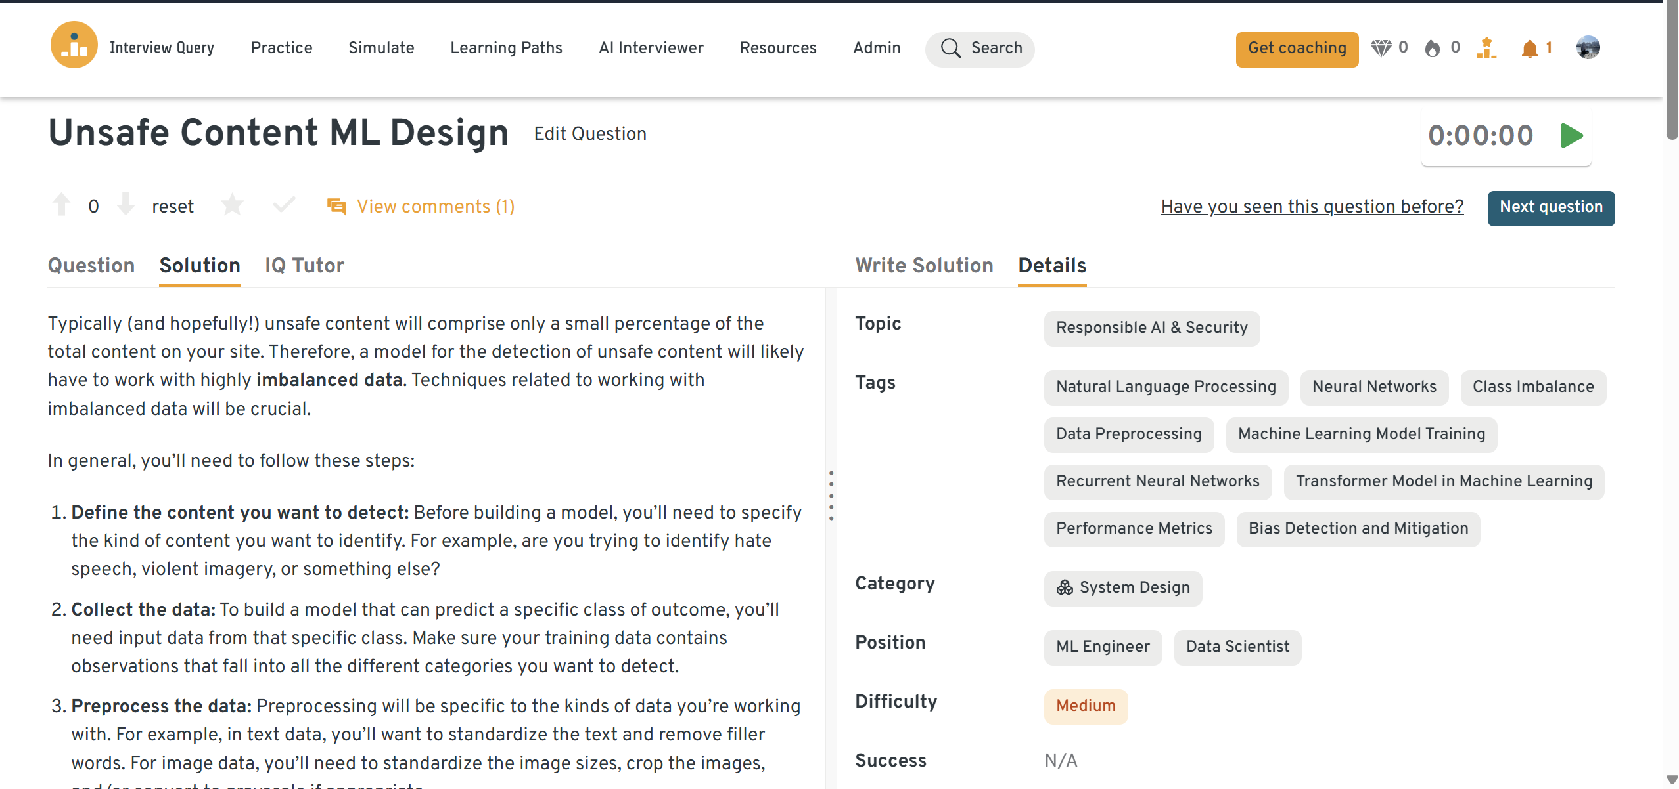This screenshot has height=789, width=1679.
Task: Bookmark the question using the star icon
Action: pos(232,205)
